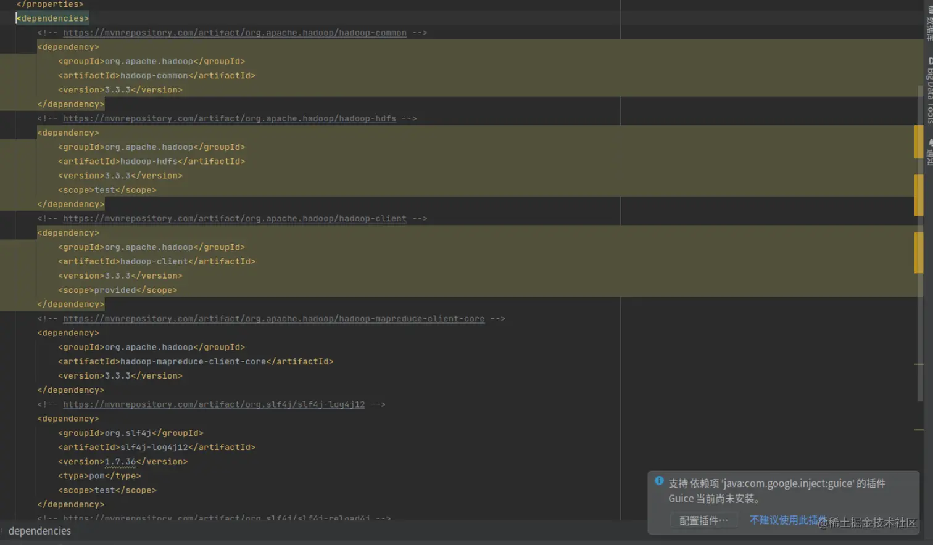Click the groupId org.slf4j line
Screen dimensions: 933x545
[x=131, y=433]
